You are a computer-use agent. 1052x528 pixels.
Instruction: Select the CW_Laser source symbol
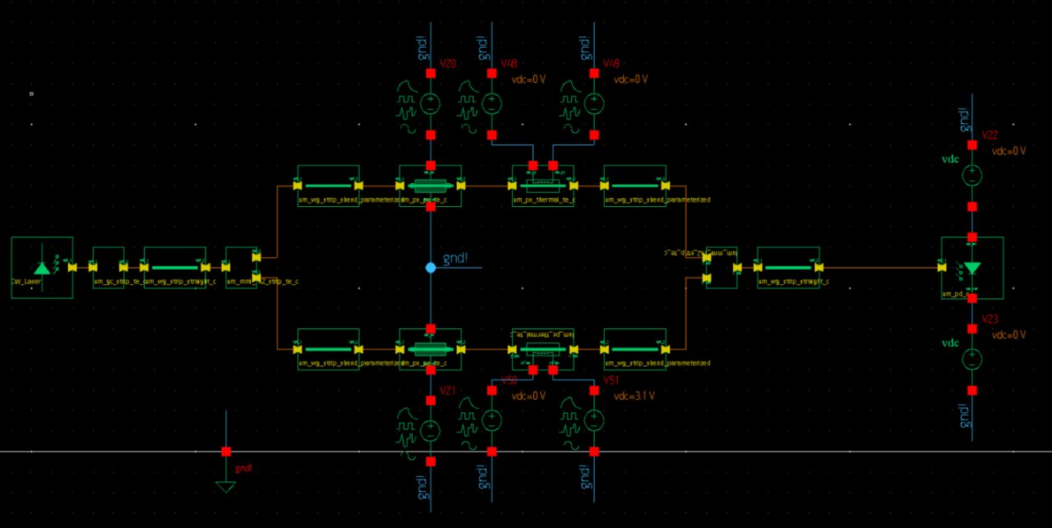pos(42,266)
